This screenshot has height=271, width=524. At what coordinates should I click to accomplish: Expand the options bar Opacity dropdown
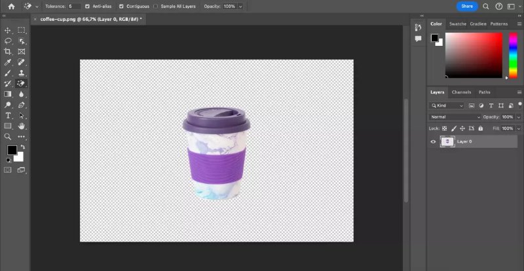click(240, 6)
